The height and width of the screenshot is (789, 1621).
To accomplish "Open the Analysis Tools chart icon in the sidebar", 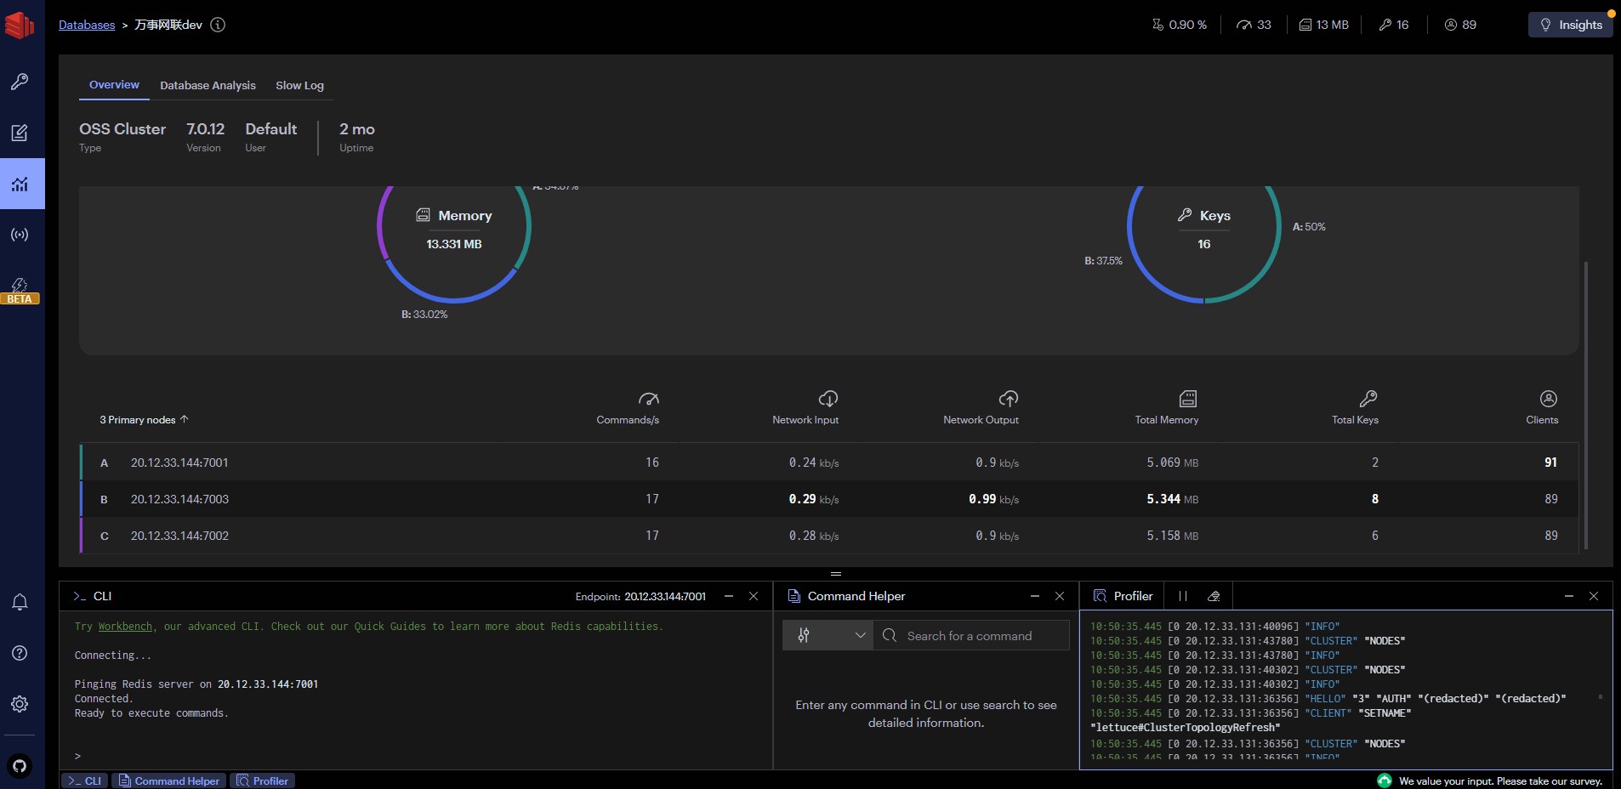I will pos(20,184).
